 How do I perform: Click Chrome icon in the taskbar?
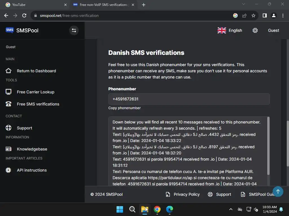(x=157, y=209)
